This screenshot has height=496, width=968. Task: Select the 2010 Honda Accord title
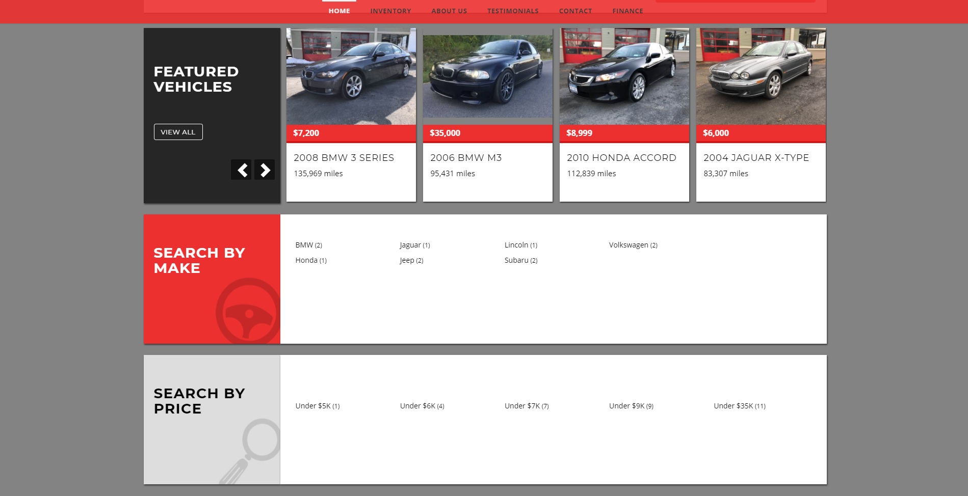click(621, 158)
